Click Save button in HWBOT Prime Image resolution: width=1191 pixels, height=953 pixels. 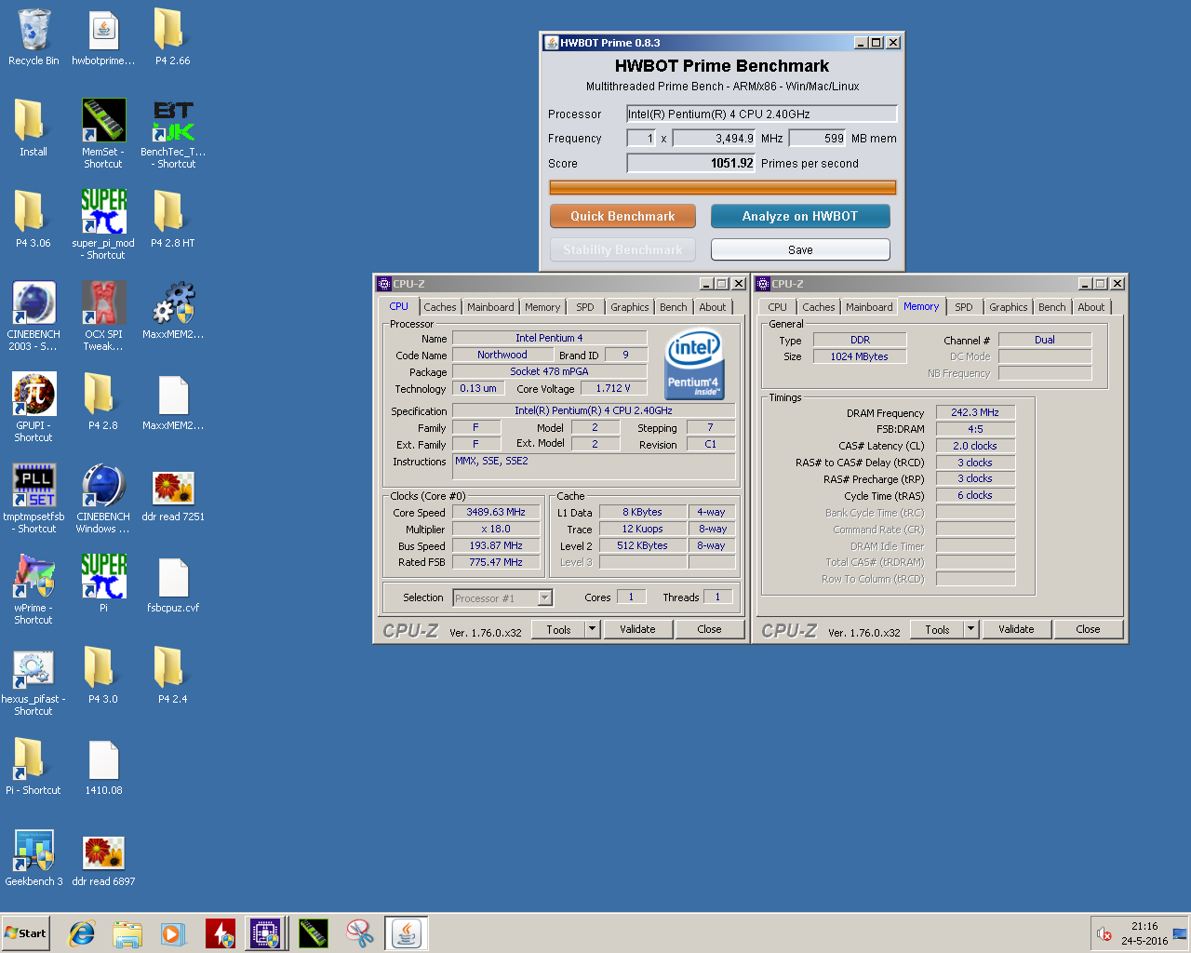800,249
